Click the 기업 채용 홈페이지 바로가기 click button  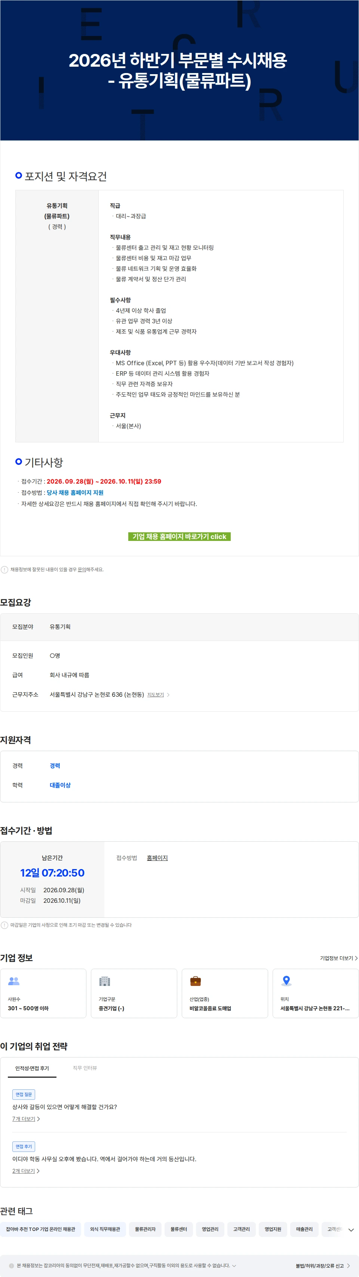(x=179, y=536)
